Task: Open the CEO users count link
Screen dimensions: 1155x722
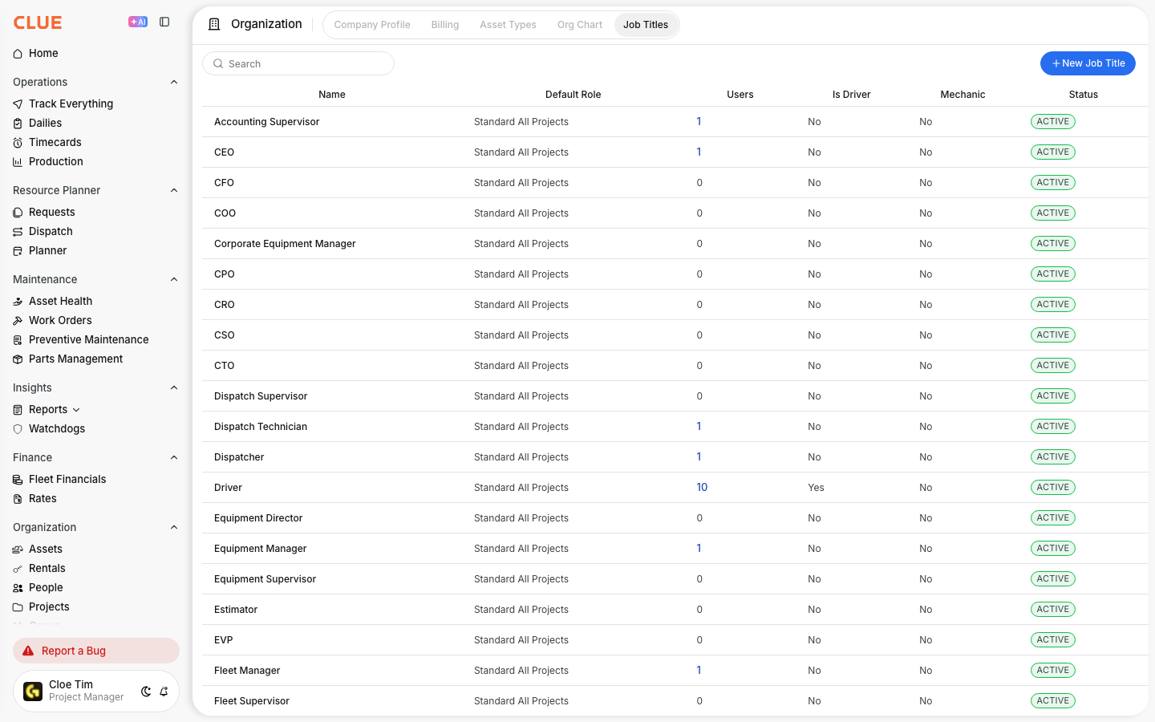Action: pos(699,152)
